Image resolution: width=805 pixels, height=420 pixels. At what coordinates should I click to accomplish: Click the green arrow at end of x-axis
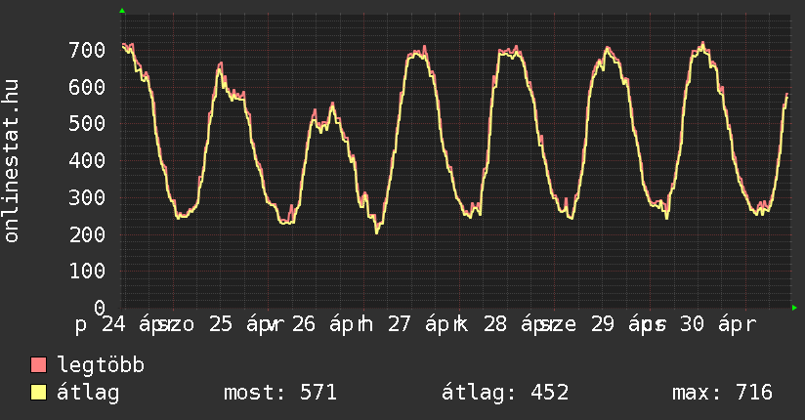[x=794, y=308]
